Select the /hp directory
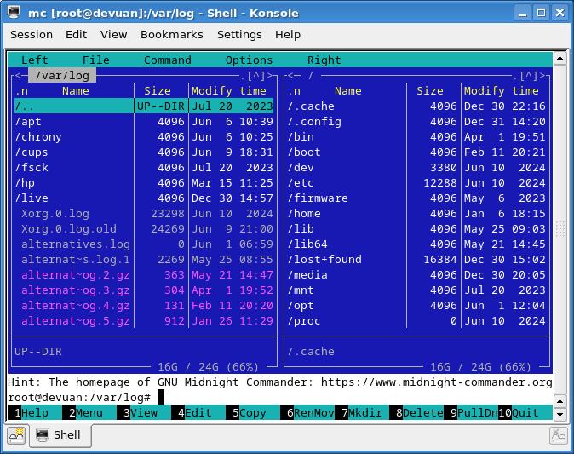The image size is (574, 454). point(144,183)
